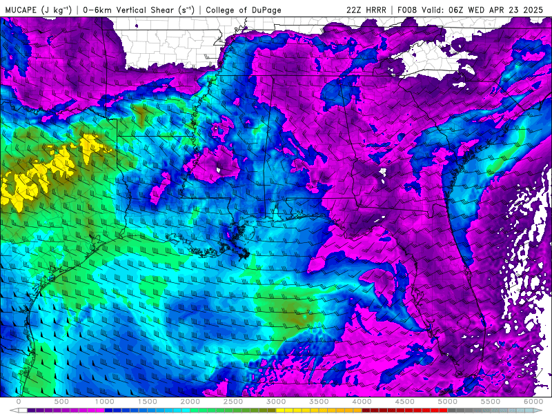Click the "0" value on the color scale
Screen dimensions: 552x414
(19, 402)
